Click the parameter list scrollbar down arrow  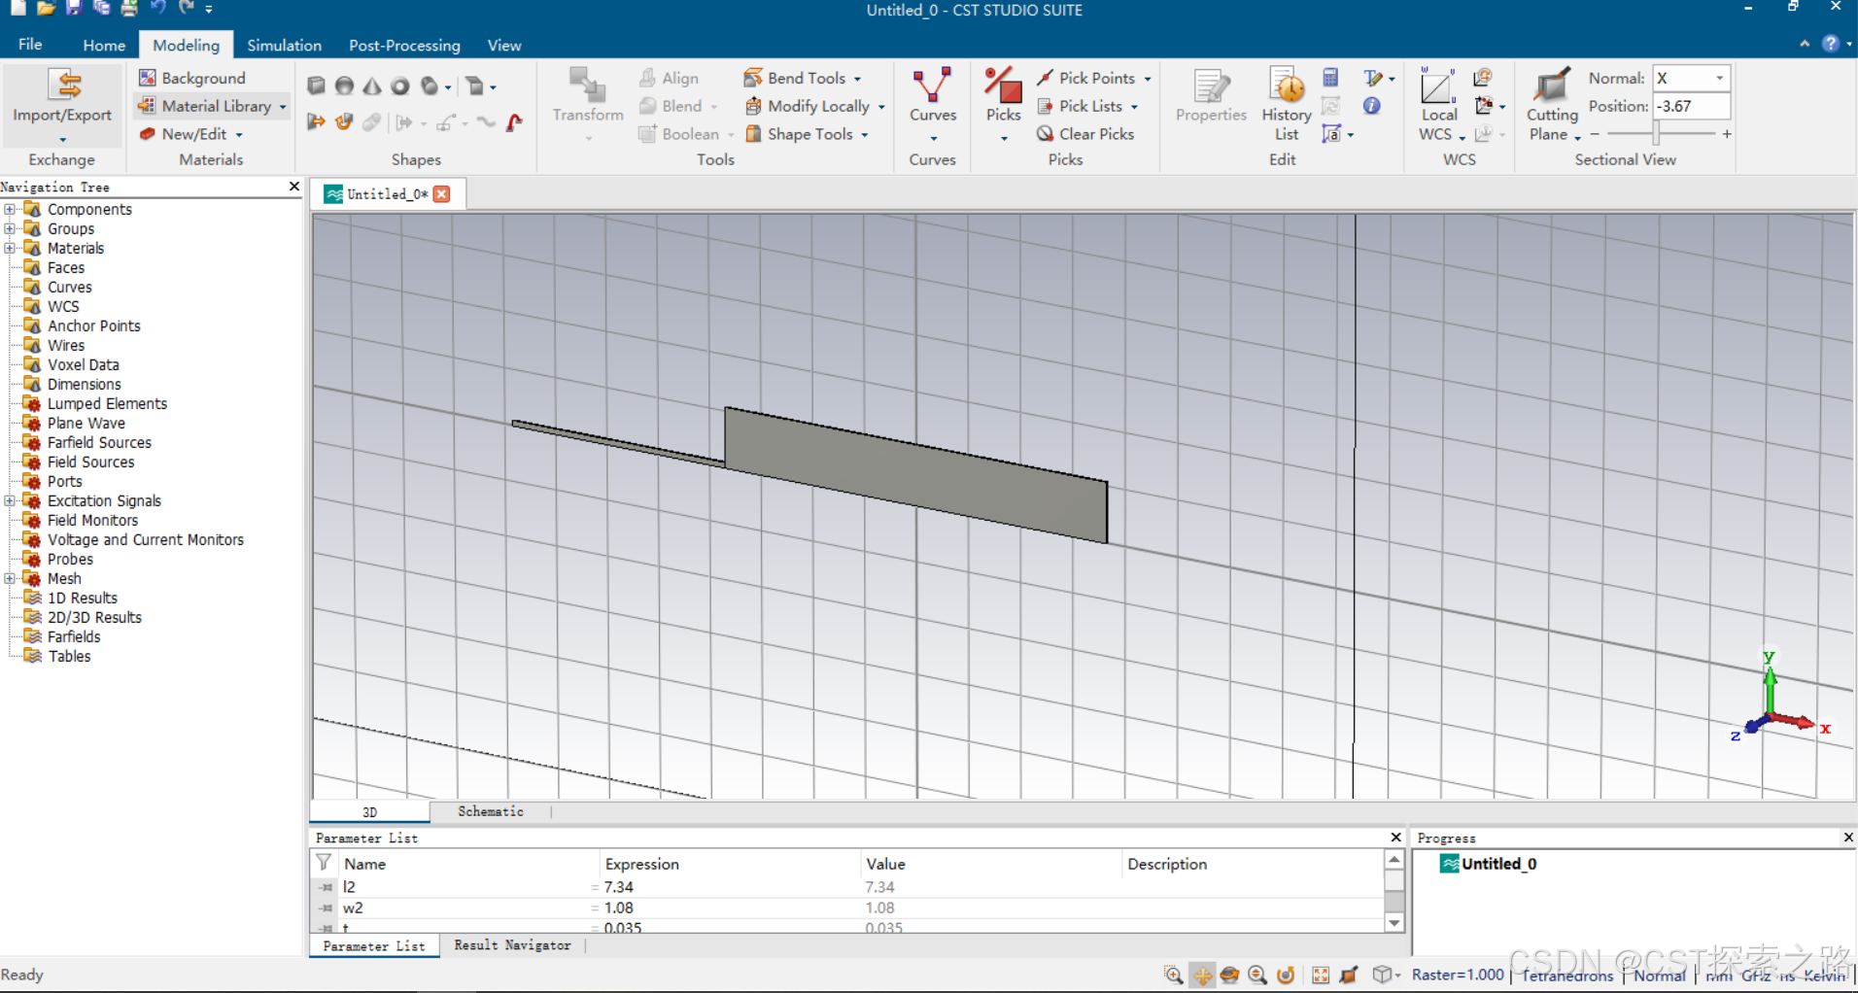tap(1394, 923)
